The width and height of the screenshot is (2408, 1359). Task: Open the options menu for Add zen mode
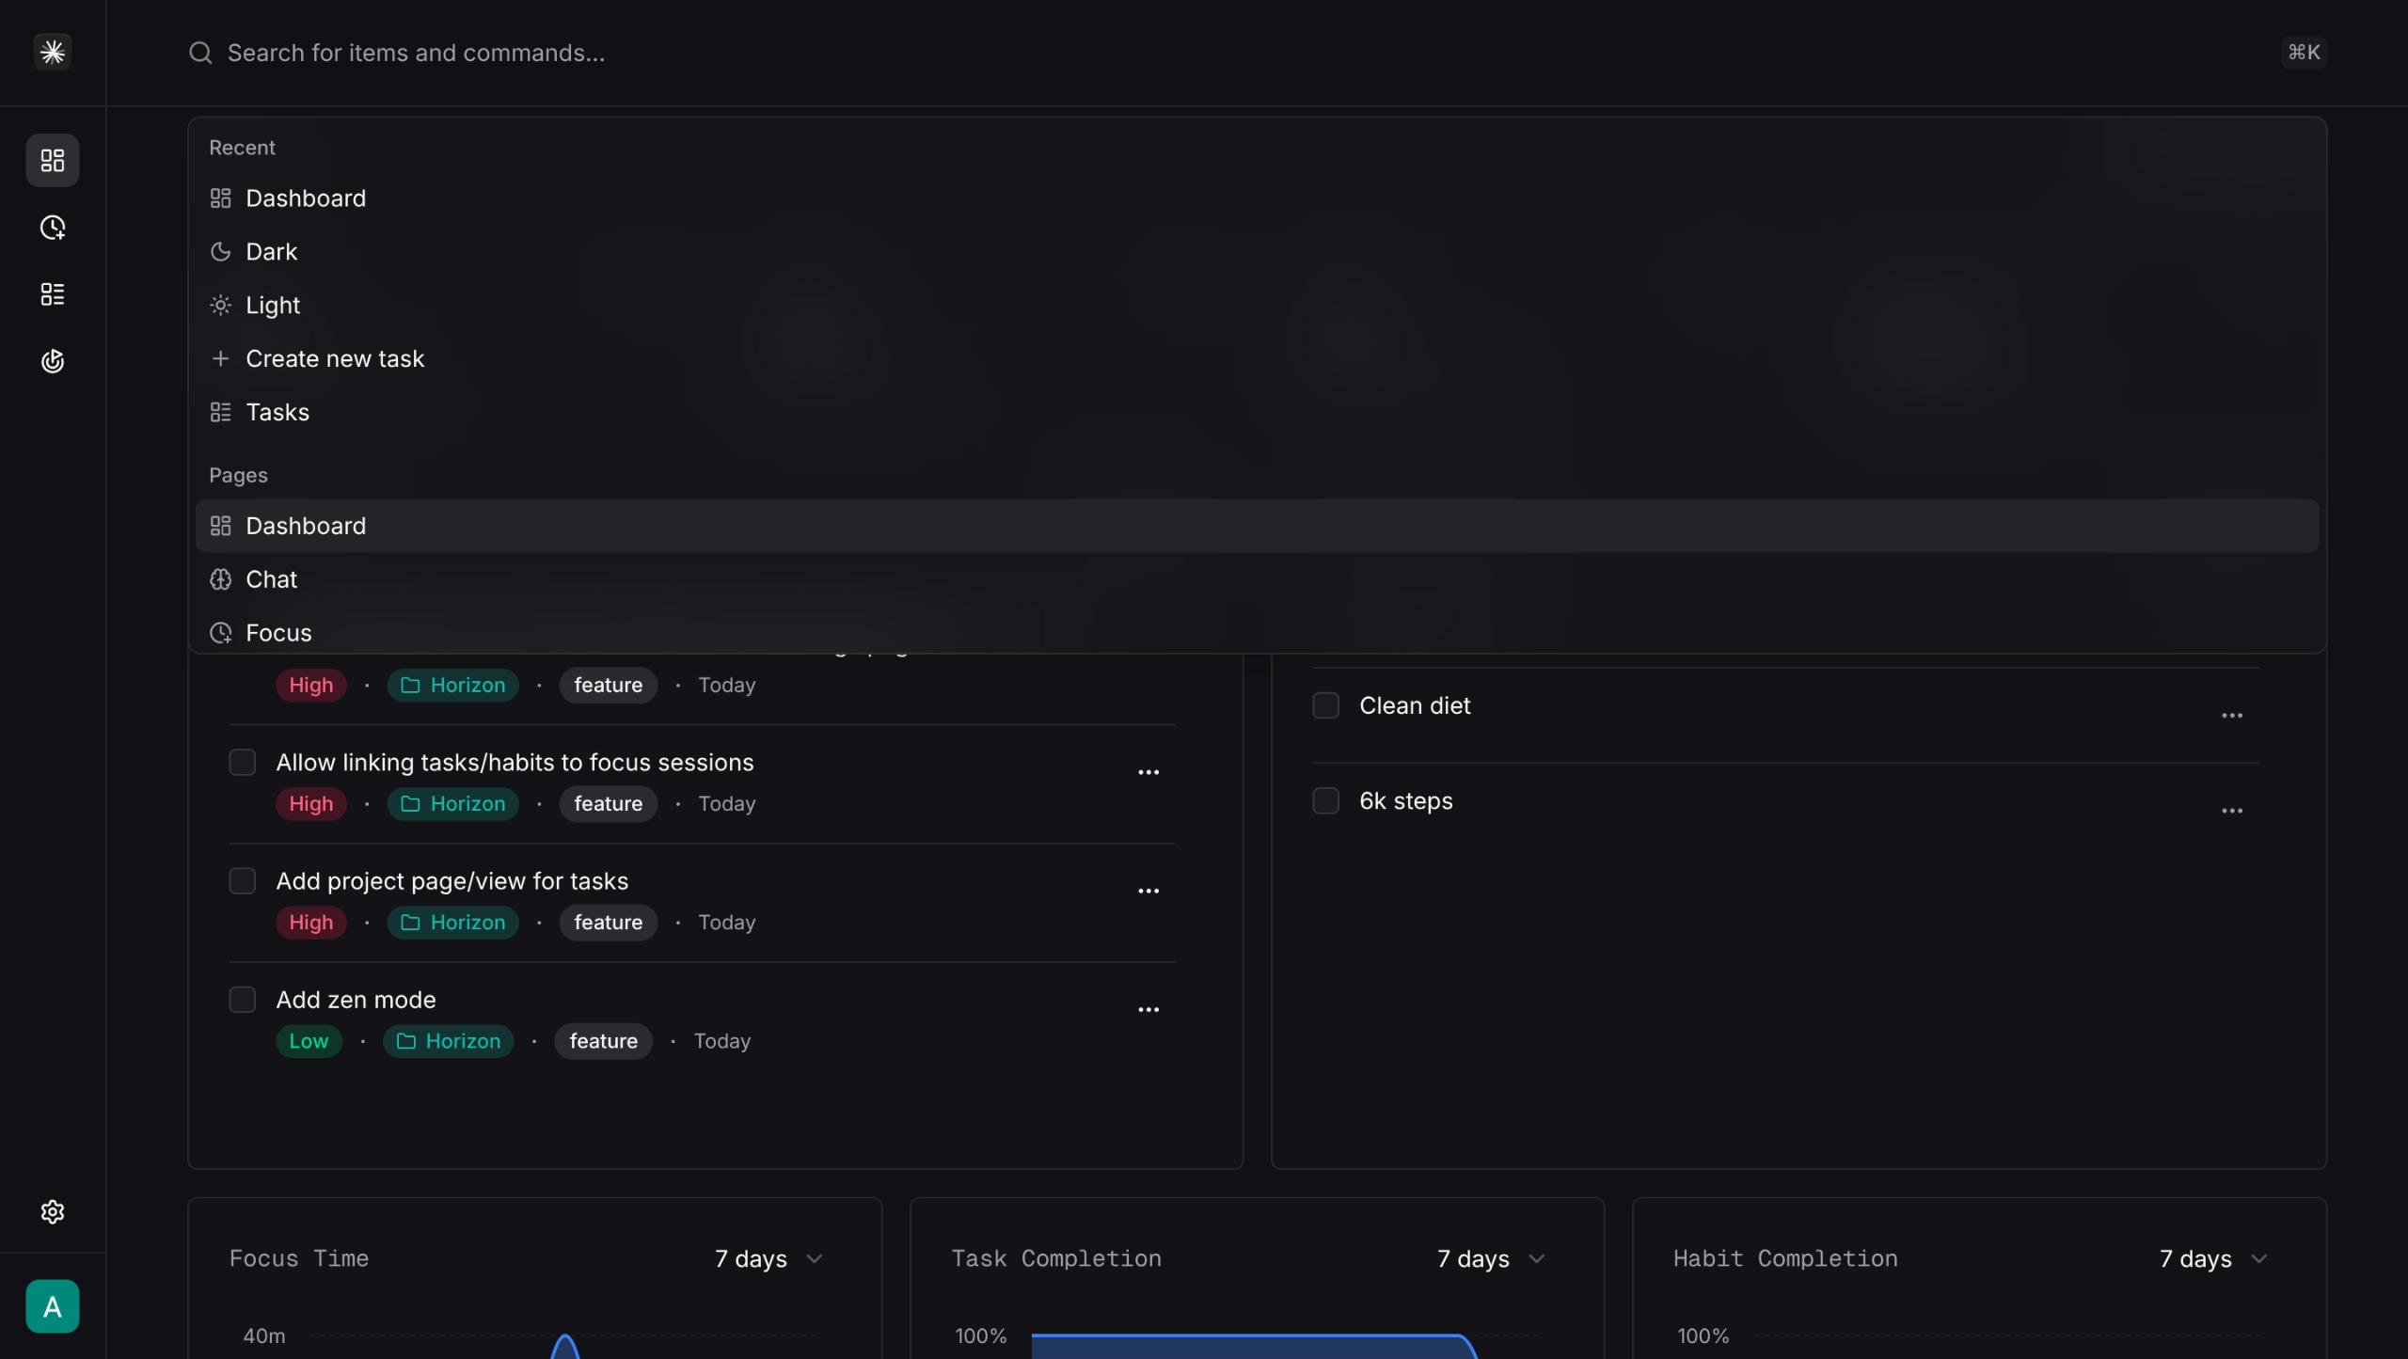pyautogui.click(x=1148, y=1008)
